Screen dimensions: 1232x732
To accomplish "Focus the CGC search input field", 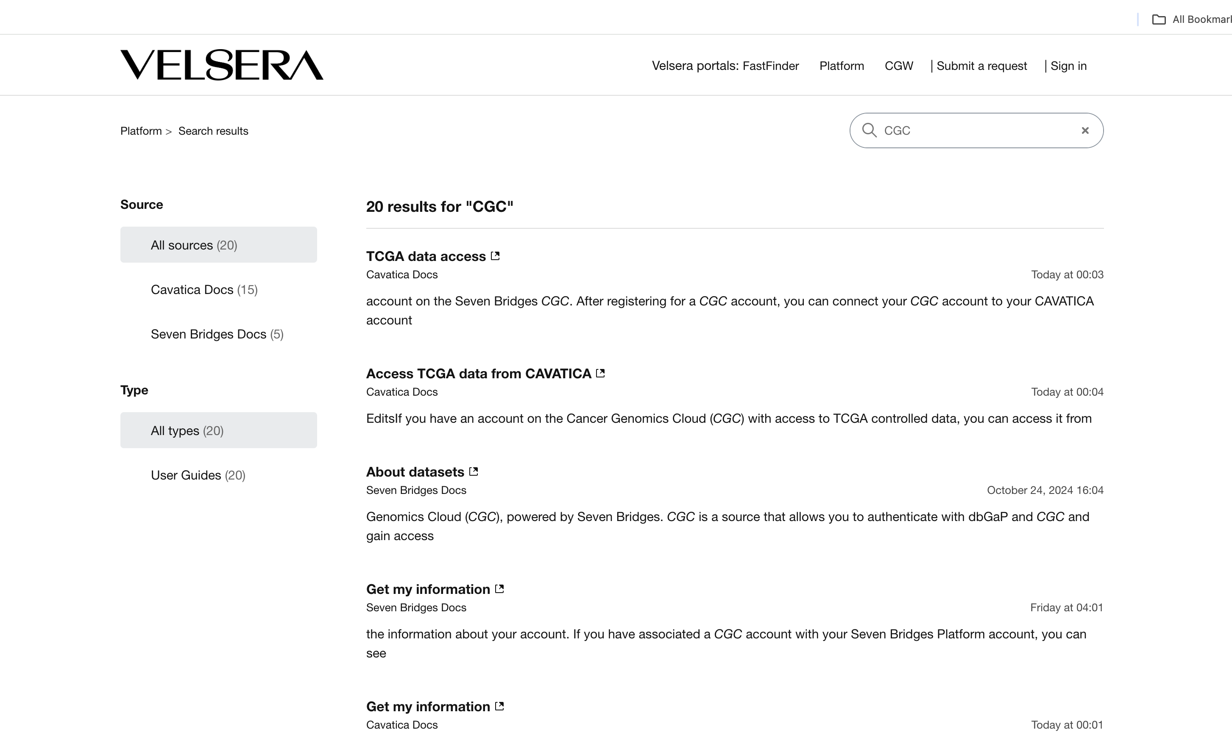I will (976, 130).
